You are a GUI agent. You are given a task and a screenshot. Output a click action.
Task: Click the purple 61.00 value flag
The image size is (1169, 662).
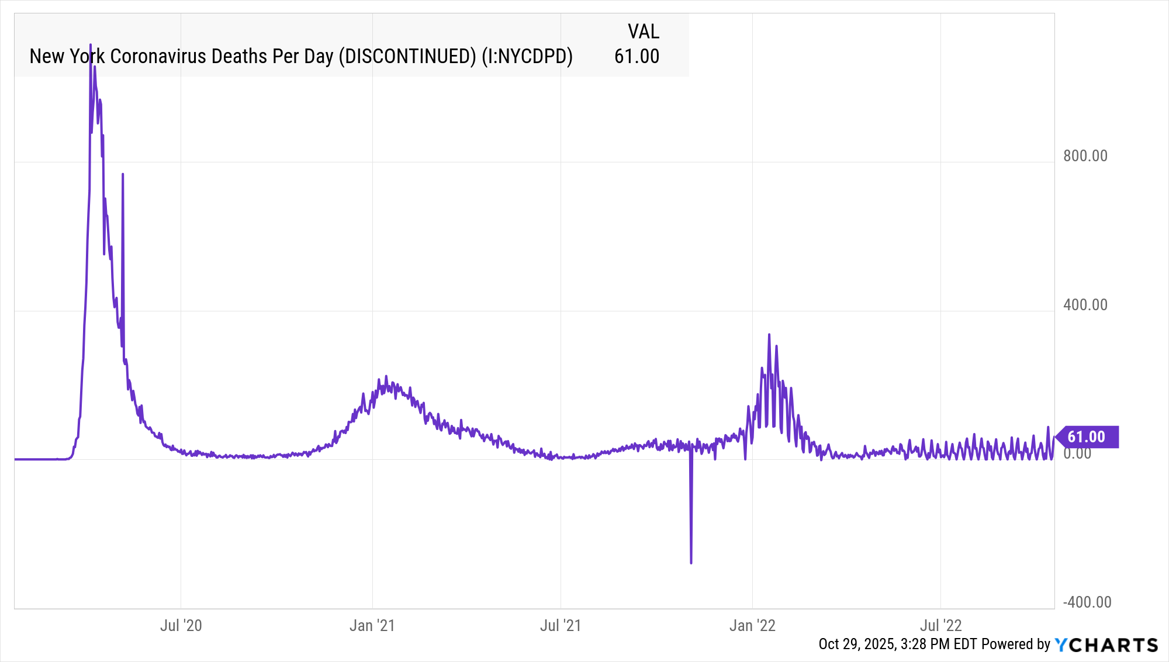point(1087,437)
